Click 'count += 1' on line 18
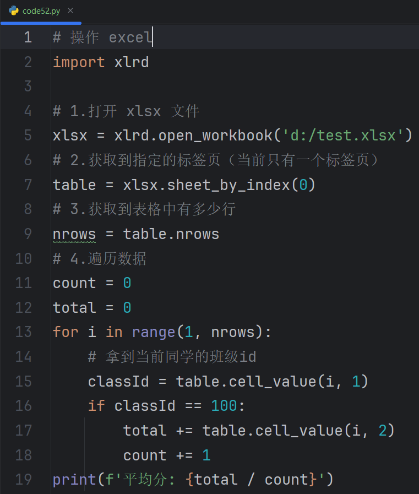The width and height of the screenshot is (419, 494). (167, 455)
